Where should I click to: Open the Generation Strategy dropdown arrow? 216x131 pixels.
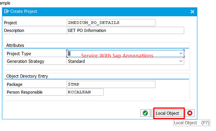[x=181, y=61]
